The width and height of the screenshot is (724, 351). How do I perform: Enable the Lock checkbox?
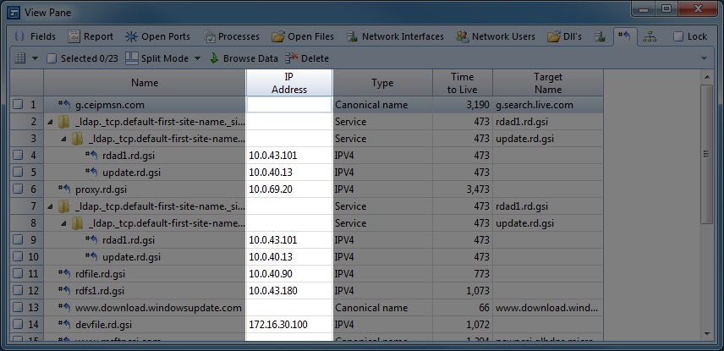click(677, 36)
